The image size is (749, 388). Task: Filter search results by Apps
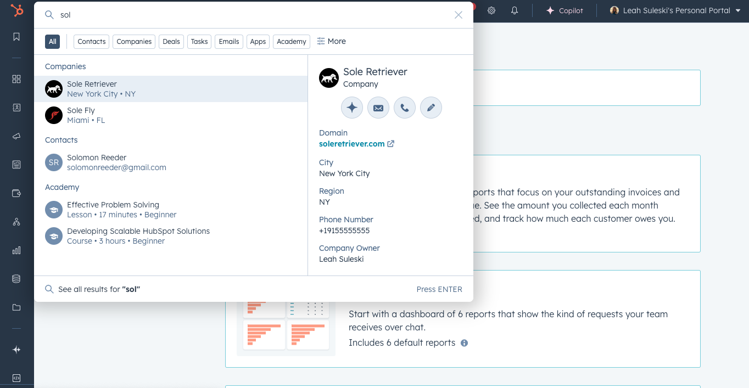(258, 42)
